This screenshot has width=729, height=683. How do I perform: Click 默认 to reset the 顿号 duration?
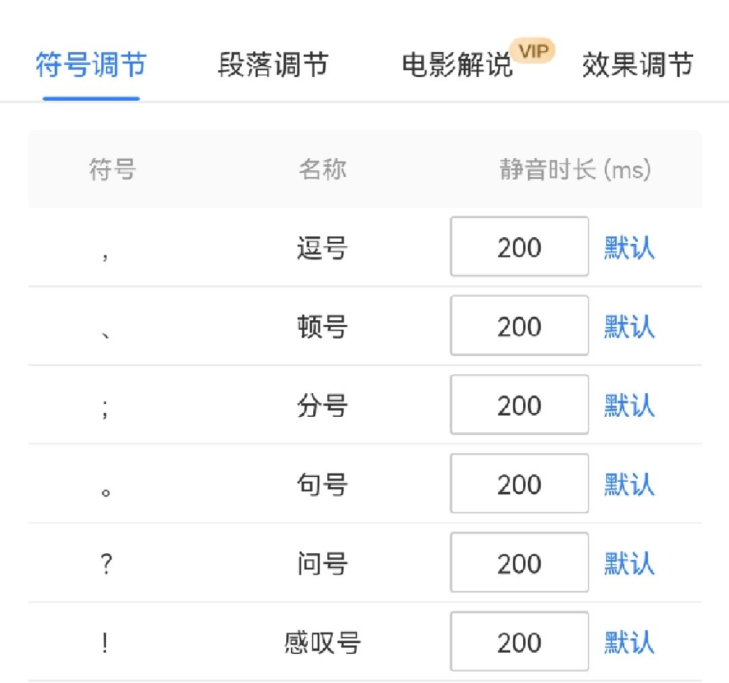[628, 327]
